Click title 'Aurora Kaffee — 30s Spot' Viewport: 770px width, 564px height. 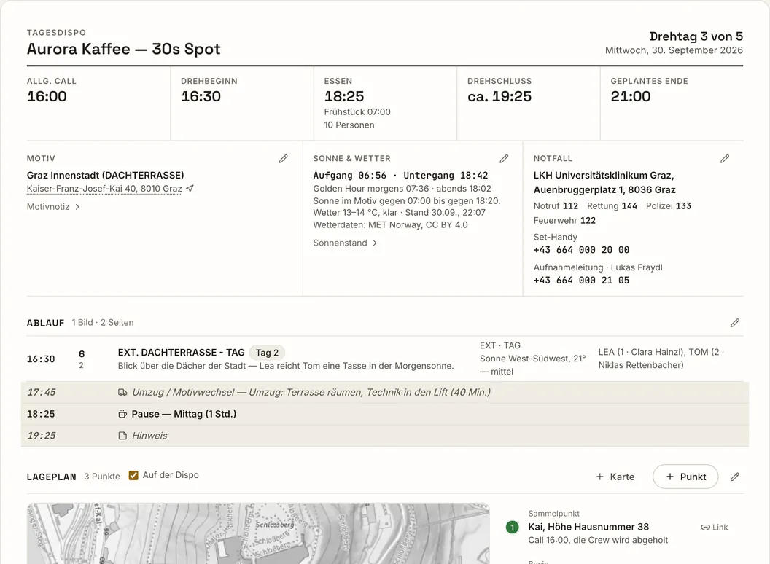coord(124,49)
